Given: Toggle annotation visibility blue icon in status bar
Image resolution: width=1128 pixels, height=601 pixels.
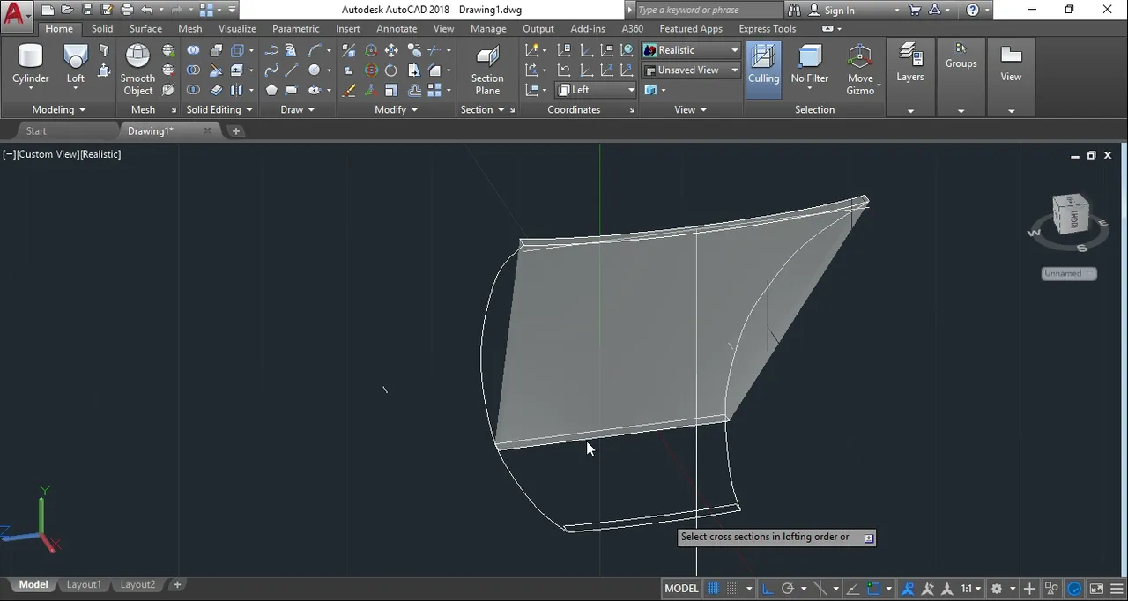Looking at the screenshot, I should pos(908,589).
